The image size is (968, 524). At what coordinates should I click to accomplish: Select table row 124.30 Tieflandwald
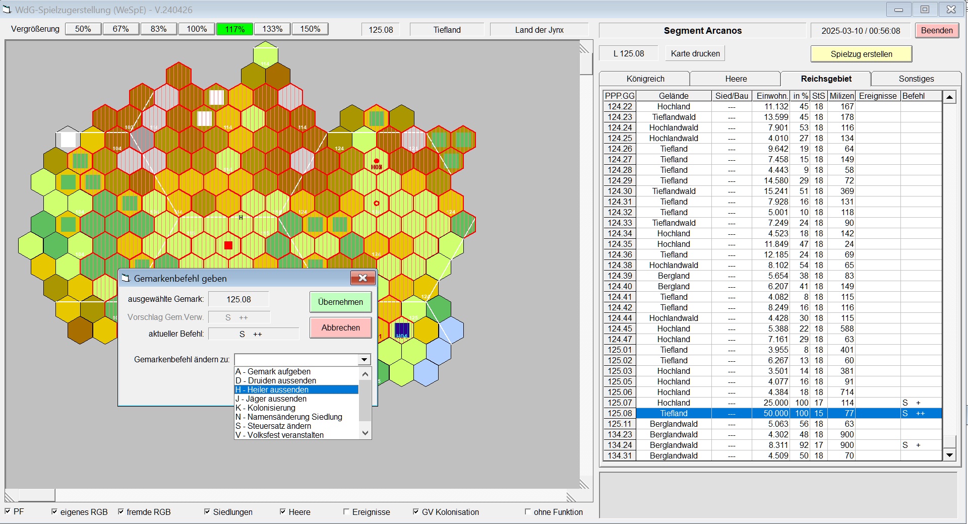coord(772,191)
